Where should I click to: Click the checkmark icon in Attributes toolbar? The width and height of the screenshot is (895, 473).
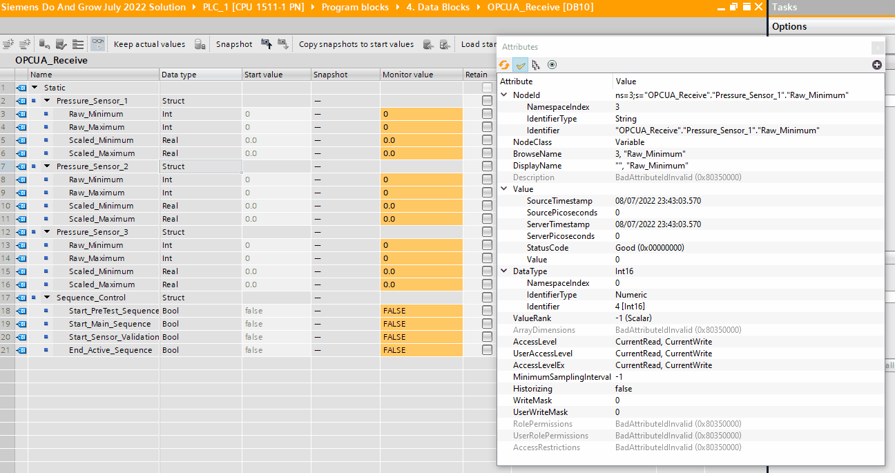[521, 65]
